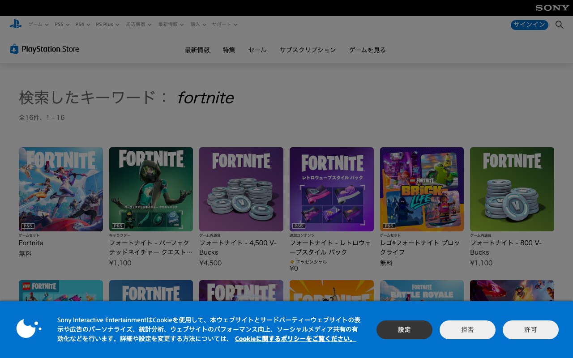Viewport: 573px width, 358px height.
Task: Expand the PS5 dropdown menu
Action: coord(62,25)
